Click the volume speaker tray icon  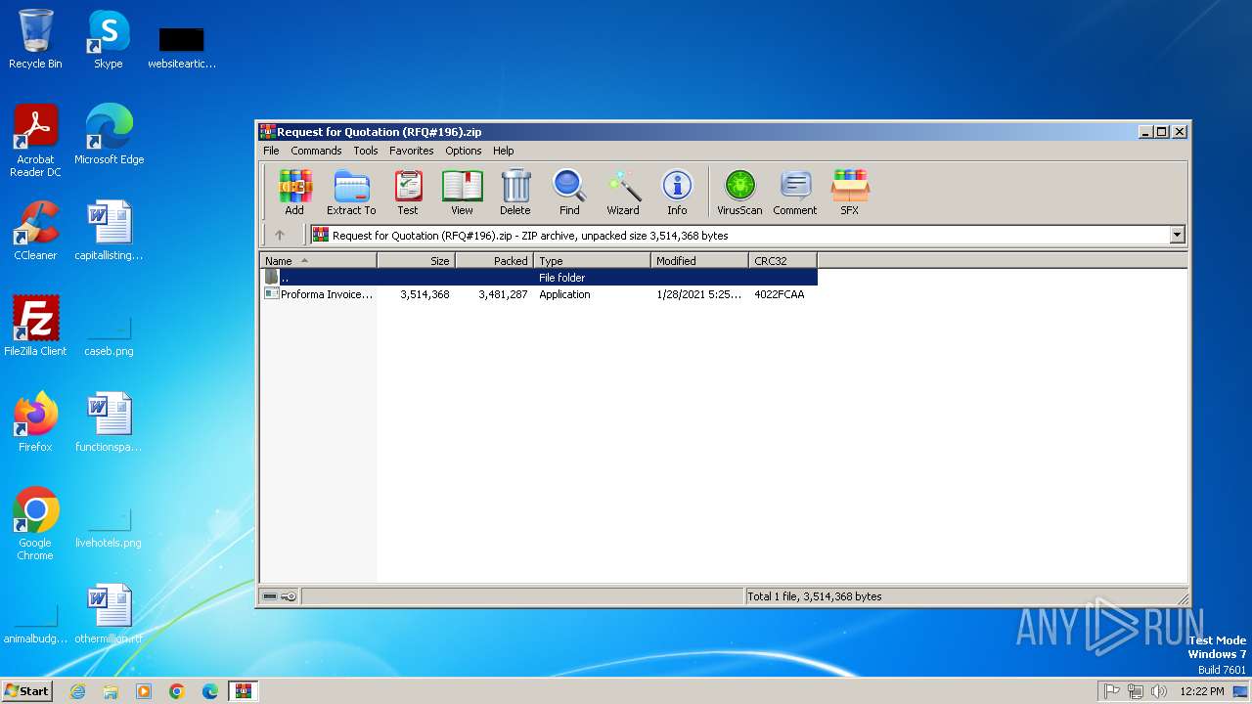(1159, 691)
